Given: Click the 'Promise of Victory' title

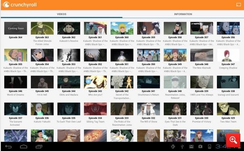Looking at the screenshot, I should coord(202,122).
